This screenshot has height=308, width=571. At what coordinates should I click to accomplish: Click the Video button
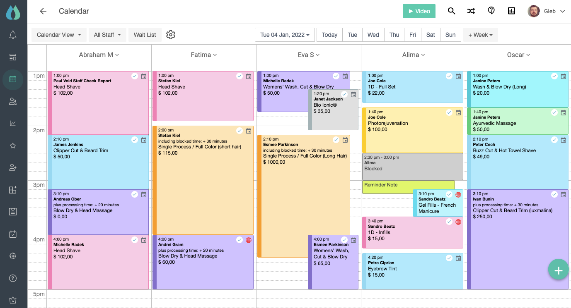[419, 11]
